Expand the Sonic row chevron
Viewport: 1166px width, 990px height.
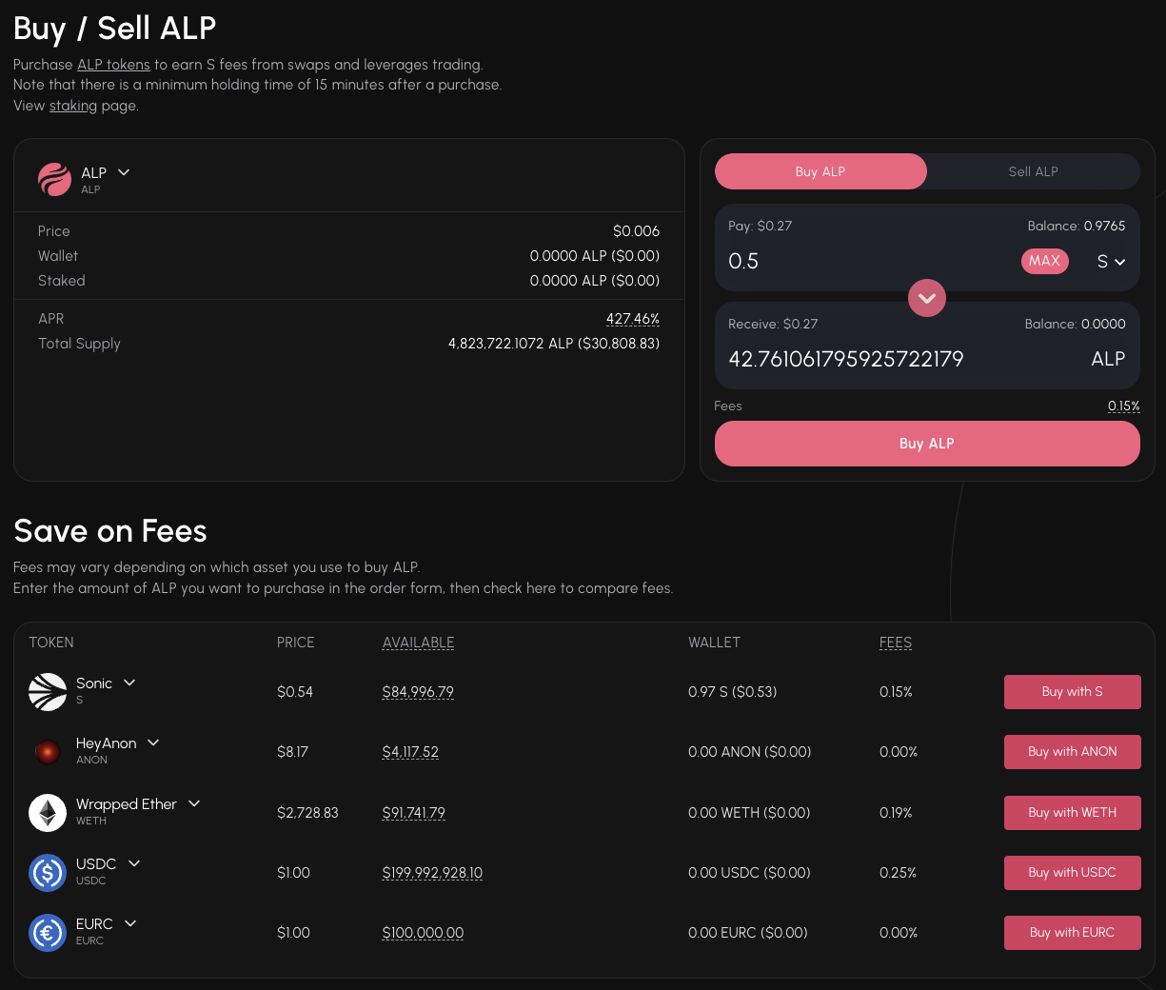(x=129, y=683)
